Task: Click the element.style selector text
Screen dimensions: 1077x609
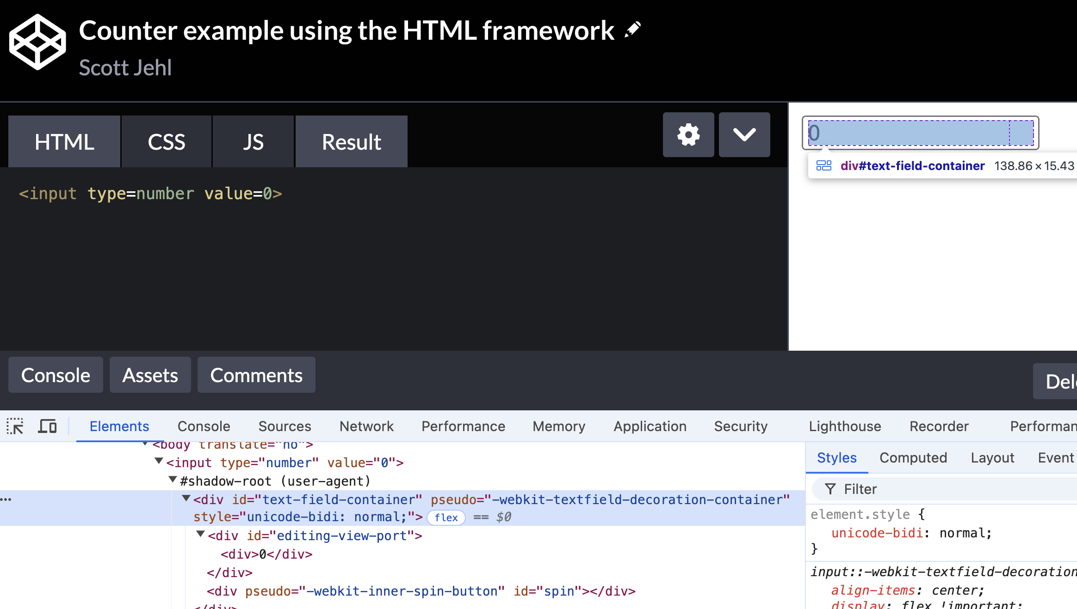Action: [860, 514]
